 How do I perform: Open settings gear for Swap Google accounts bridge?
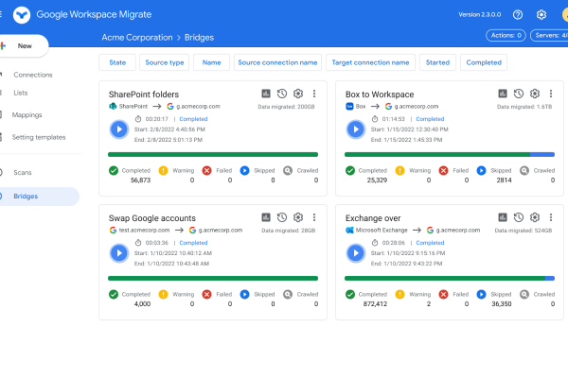coord(298,217)
